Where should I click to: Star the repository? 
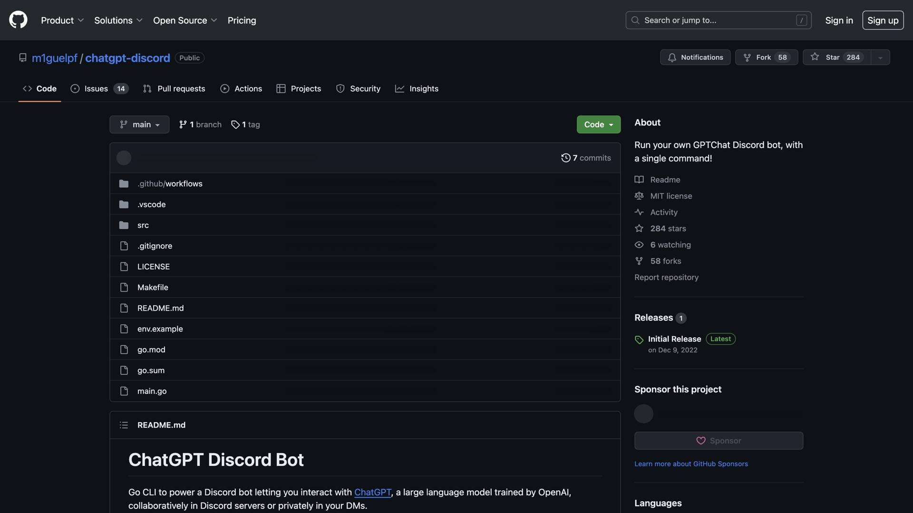point(835,57)
